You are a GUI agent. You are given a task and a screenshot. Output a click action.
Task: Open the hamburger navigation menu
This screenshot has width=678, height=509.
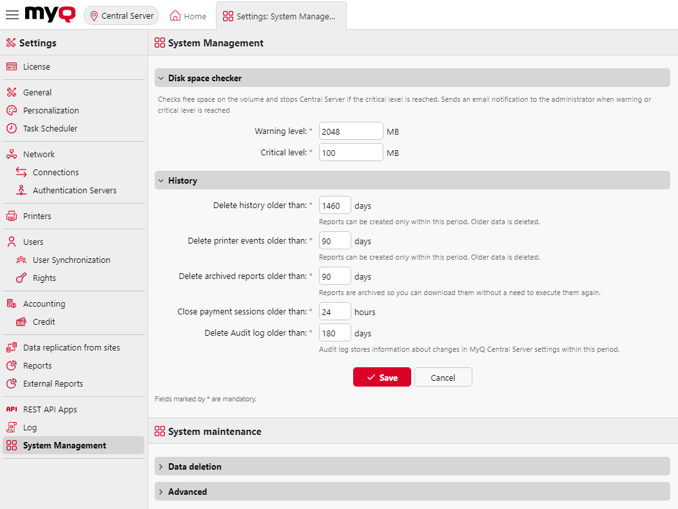click(x=12, y=15)
